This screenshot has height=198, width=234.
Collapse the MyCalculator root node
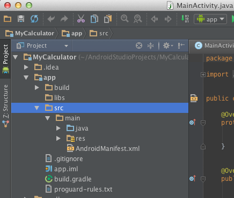click(16, 57)
